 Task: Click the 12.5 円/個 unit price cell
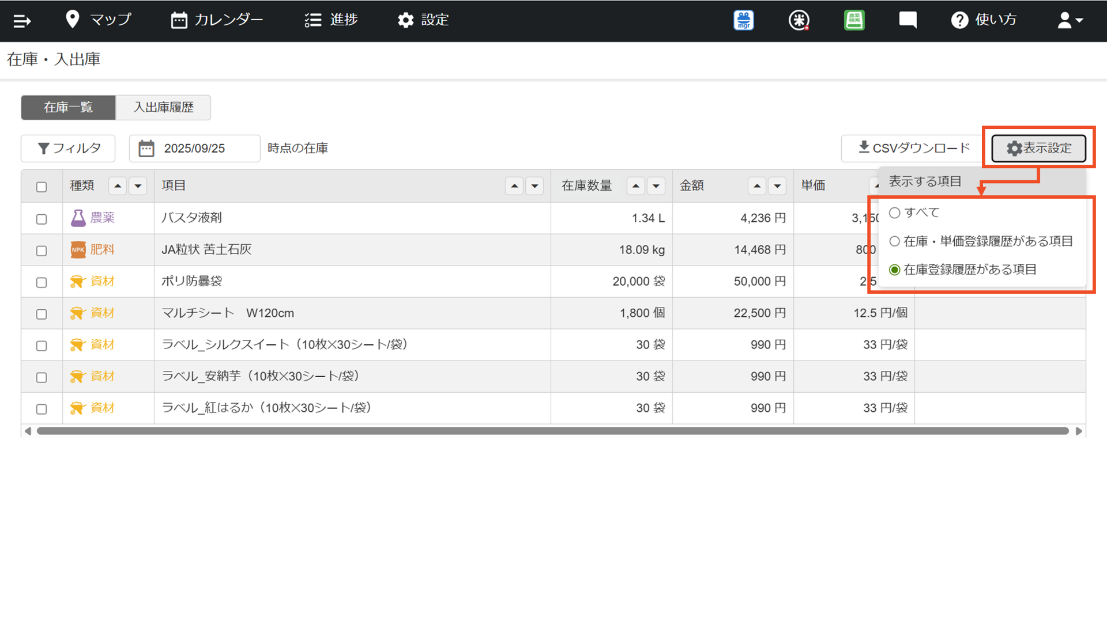click(854, 313)
